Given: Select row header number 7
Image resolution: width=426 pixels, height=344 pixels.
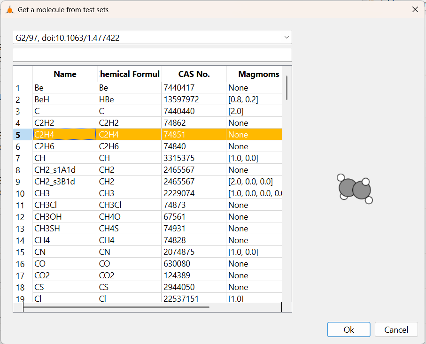Looking at the screenshot, I should (23, 158).
